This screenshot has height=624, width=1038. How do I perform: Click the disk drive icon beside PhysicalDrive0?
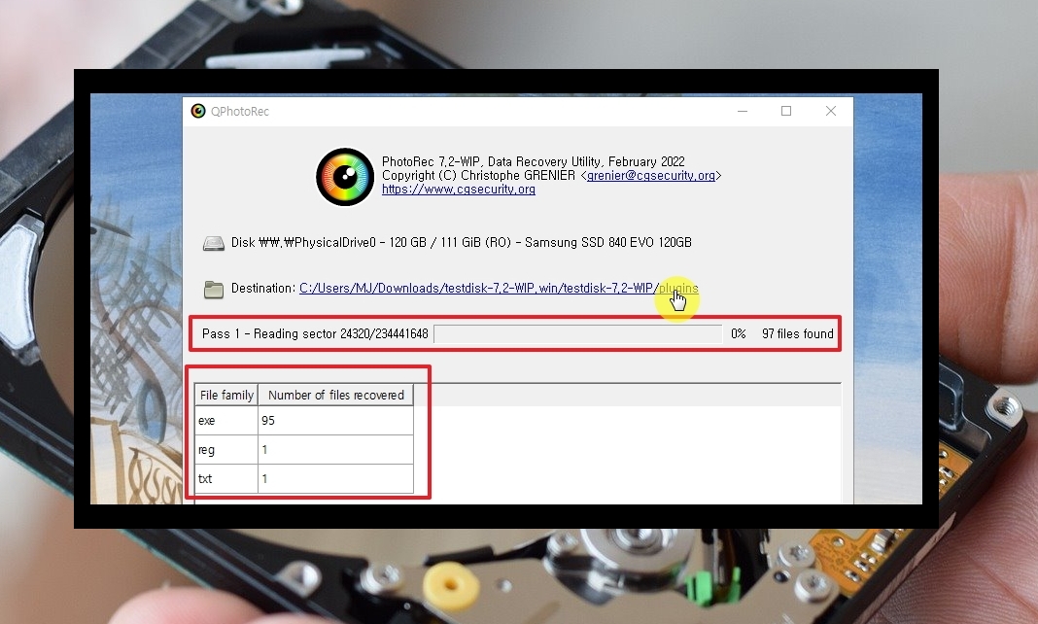click(x=213, y=244)
